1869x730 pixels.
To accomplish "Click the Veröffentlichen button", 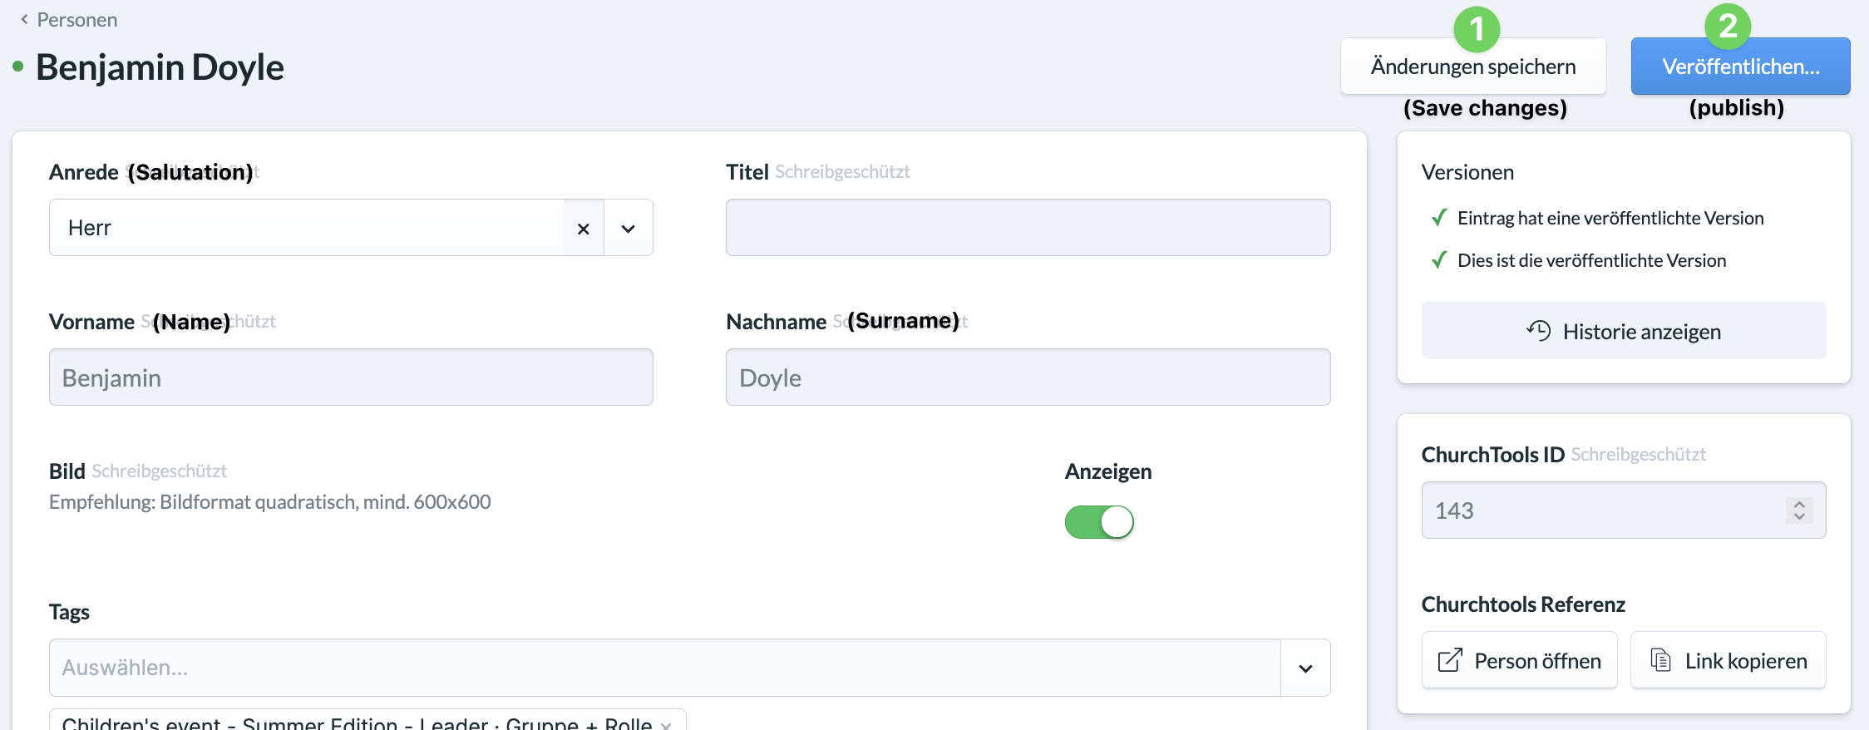I will pos(1741,67).
